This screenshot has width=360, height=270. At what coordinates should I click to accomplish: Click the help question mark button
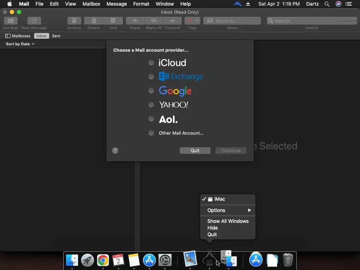115,150
